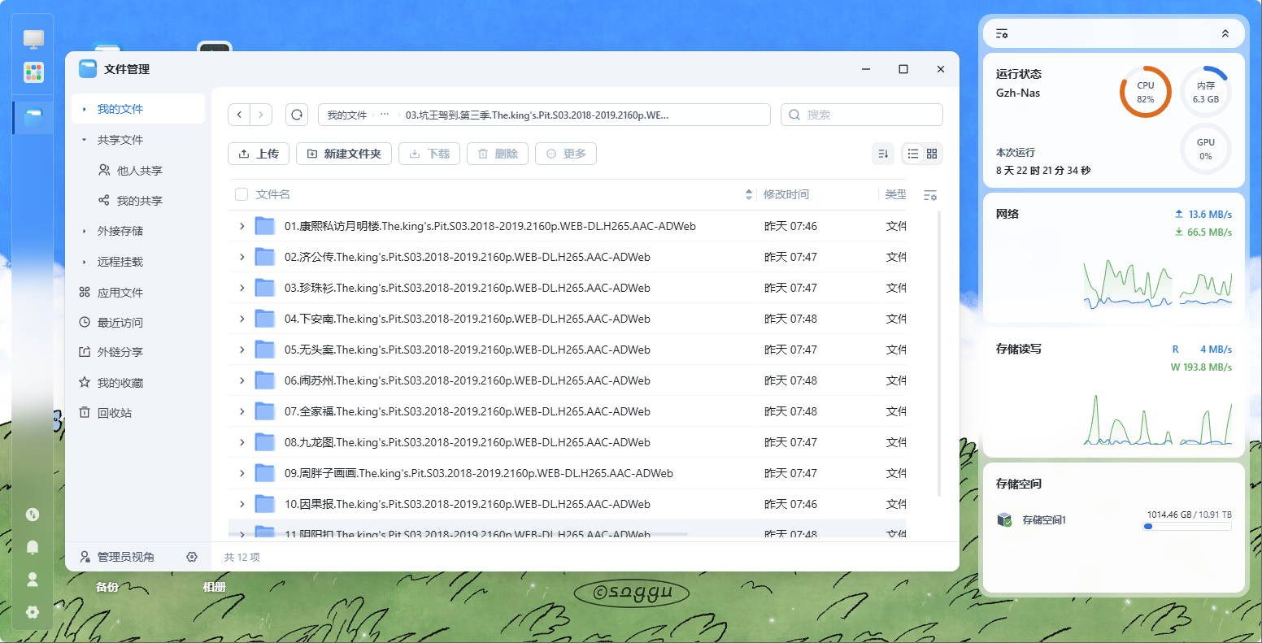Refresh the current folder listing
This screenshot has width=1262, height=643.
(x=297, y=115)
